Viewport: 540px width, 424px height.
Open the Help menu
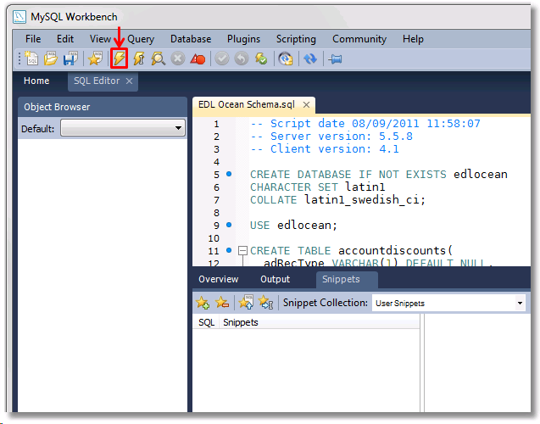pos(413,39)
